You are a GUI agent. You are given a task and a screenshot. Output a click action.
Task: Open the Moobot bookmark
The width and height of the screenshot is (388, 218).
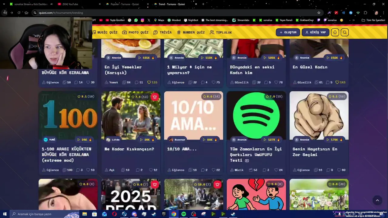click(x=174, y=20)
